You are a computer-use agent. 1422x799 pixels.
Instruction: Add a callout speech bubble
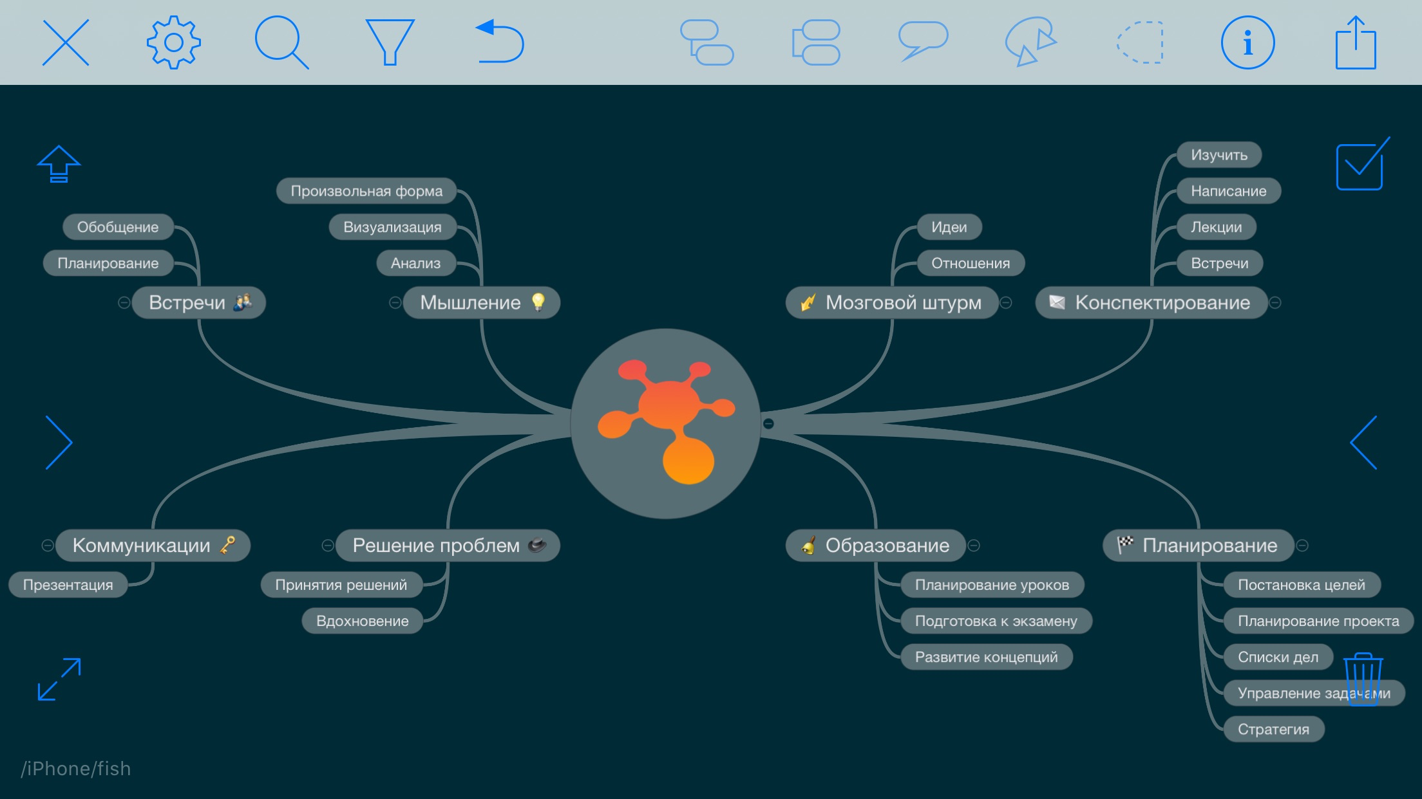[x=923, y=41]
